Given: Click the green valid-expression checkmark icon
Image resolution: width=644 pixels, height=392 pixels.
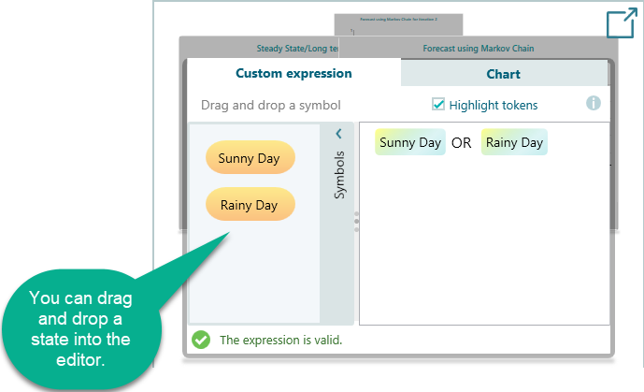Looking at the screenshot, I should click(x=201, y=340).
